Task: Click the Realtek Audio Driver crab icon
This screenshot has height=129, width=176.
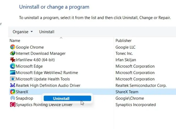Action: (x=13, y=85)
